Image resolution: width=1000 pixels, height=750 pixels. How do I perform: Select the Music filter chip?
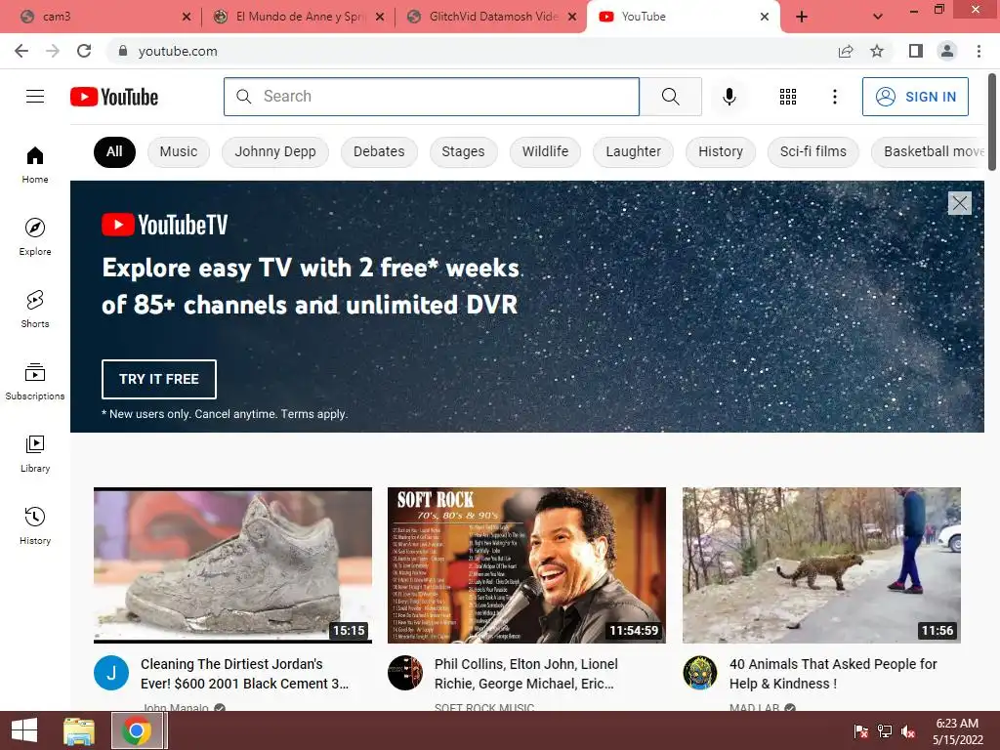pos(179,151)
